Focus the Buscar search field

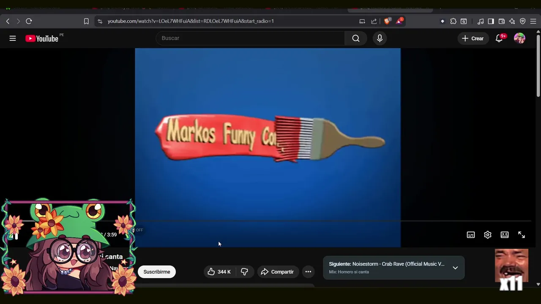click(250, 38)
